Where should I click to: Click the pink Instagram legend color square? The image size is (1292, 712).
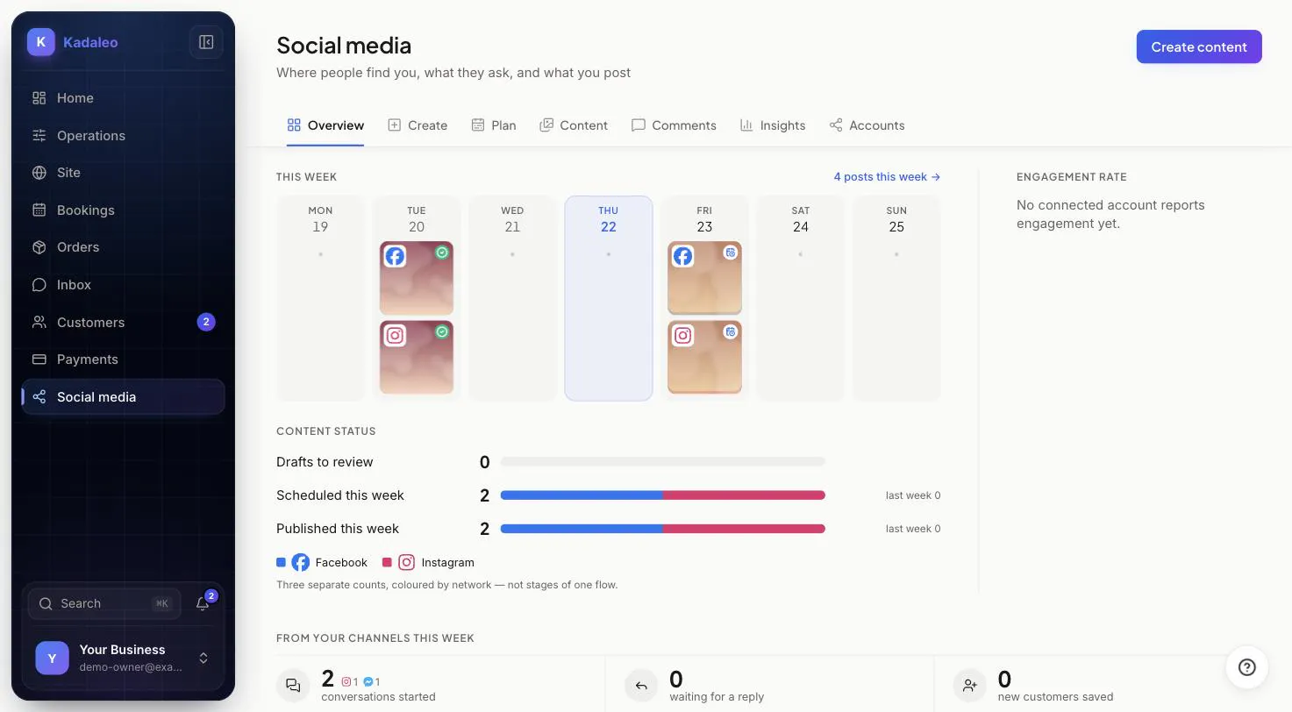click(387, 563)
